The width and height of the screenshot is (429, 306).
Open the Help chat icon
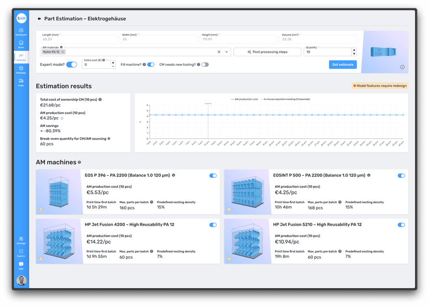21,266
